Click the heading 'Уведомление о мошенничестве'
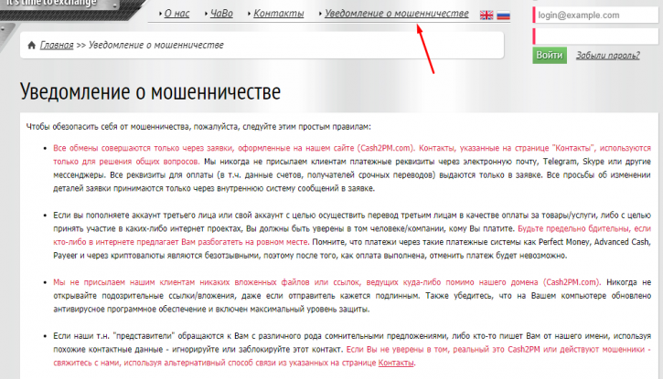The width and height of the screenshot is (663, 379). [x=150, y=91]
